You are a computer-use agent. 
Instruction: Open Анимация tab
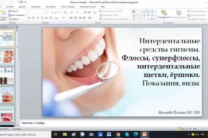tap(50, 7)
